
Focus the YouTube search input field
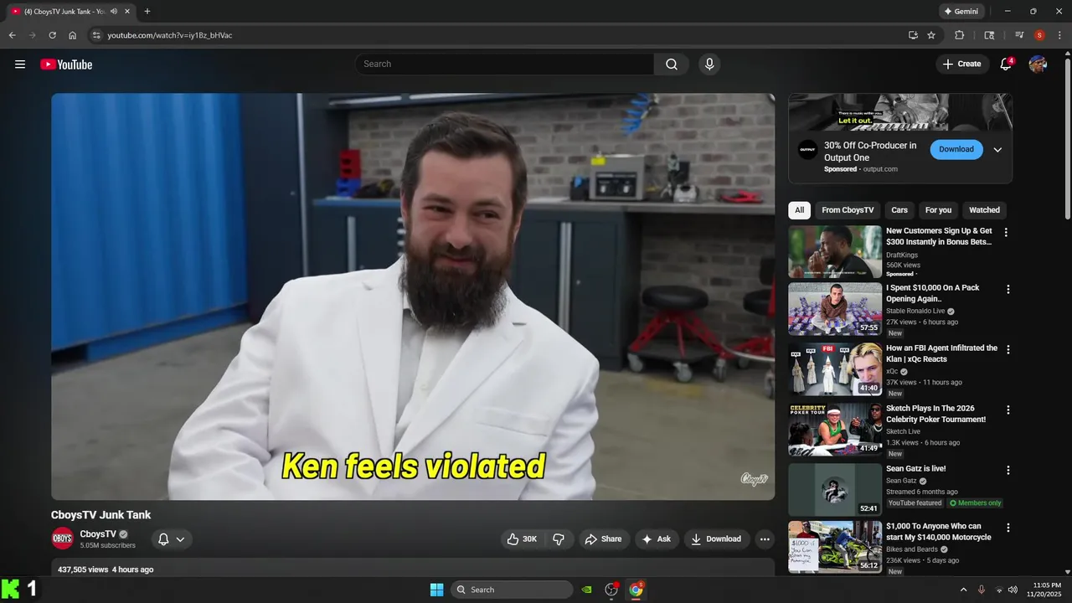[504, 64]
